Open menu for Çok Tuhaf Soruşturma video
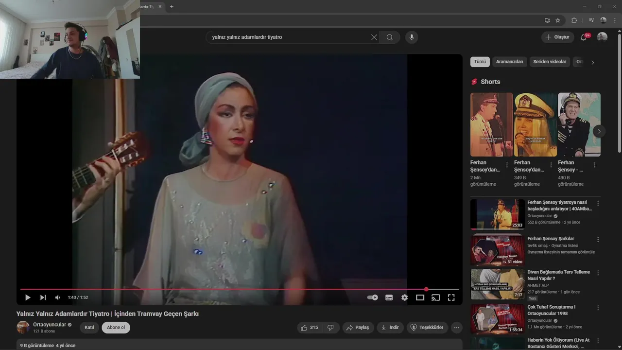Viewport: 622px width, 350px height. pyautogui.click(x=598, y=308)
